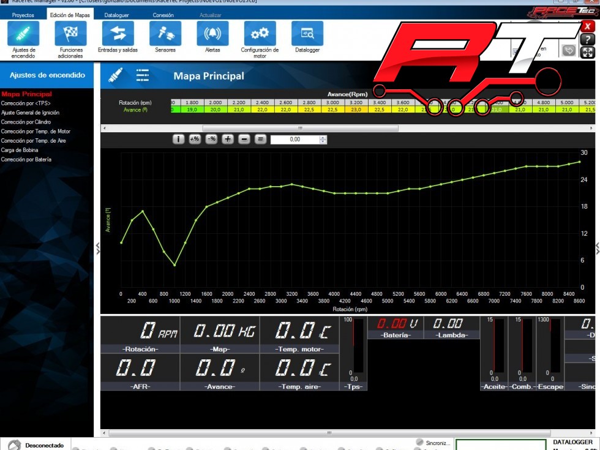Click the 0,00 adjustment value field
Image resolution: width=600 pixels, height=450 pixels.
tap(295, 140)
